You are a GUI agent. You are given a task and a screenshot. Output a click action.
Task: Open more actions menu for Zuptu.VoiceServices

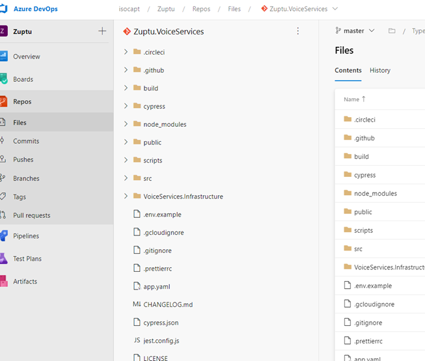coord(298,31)
